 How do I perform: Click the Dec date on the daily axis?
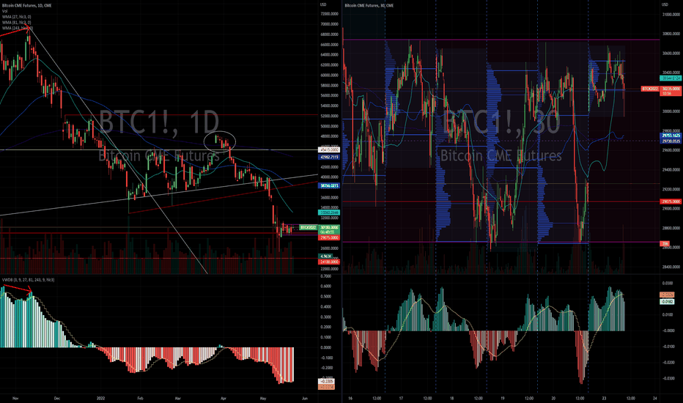[56, 398]
